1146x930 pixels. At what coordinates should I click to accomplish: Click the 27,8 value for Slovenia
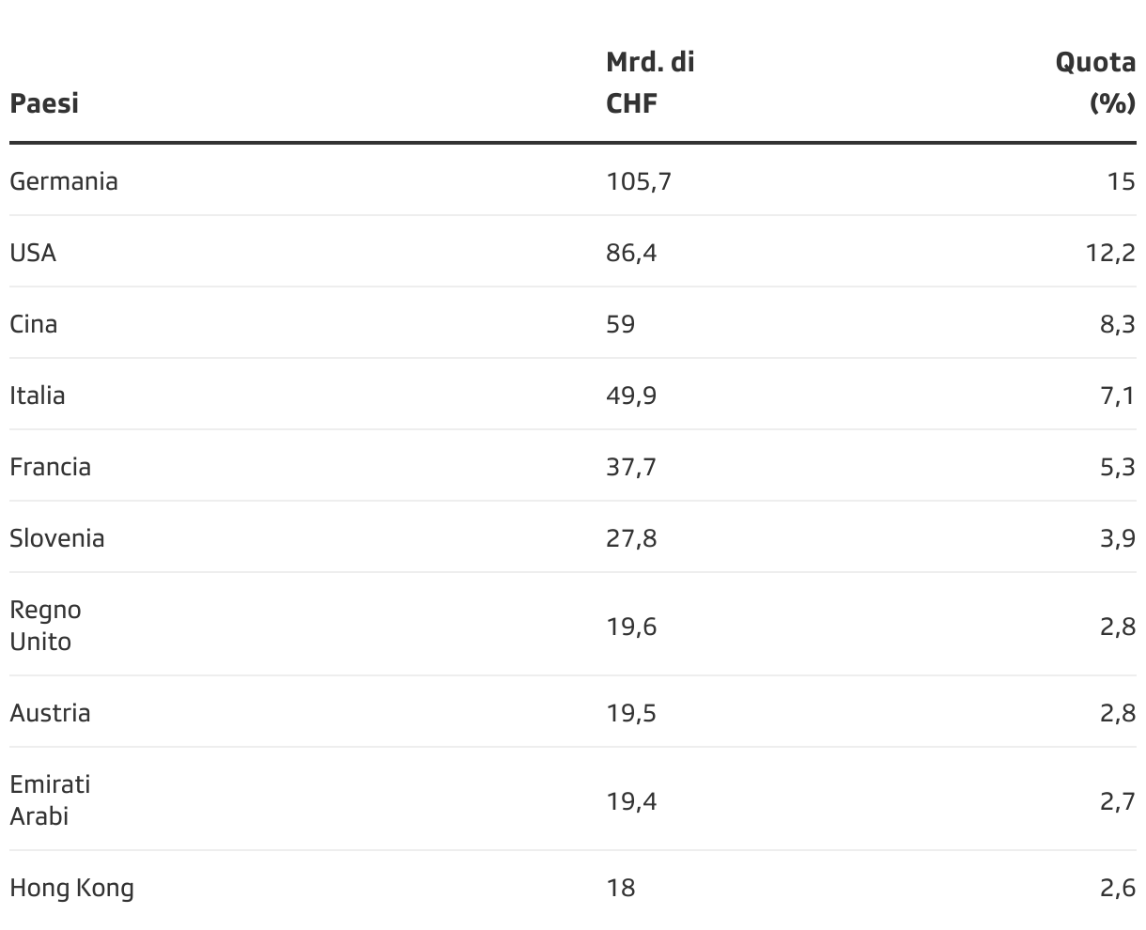tap(631, 537)
